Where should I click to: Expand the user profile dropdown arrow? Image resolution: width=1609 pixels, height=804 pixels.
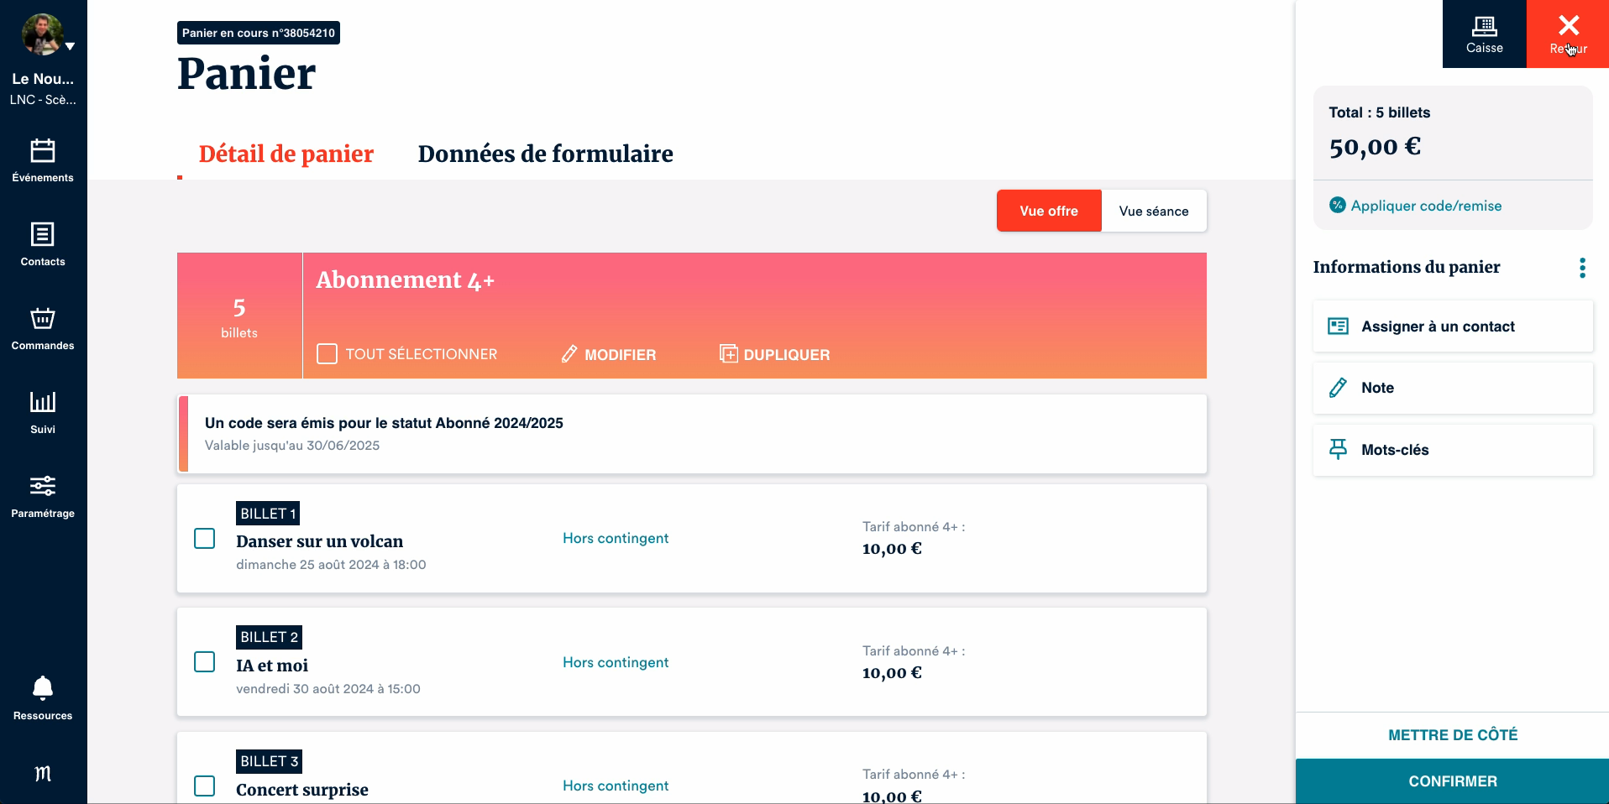point(71,47)
